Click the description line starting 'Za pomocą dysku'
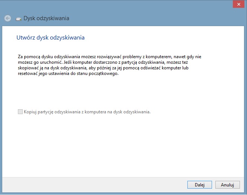Viewport: 247px width, 195px height. [110, 57]
